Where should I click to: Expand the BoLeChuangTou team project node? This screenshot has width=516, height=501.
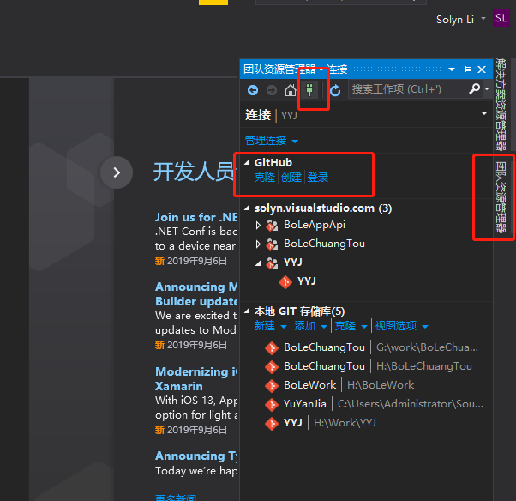(x=258, y=244)
